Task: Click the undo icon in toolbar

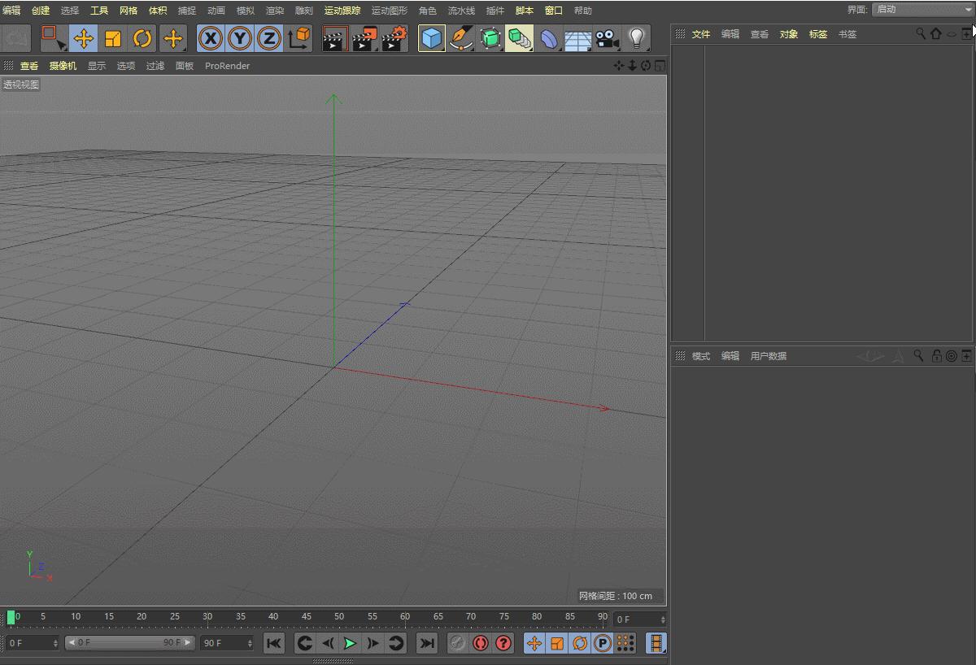Action: coord(16,38)
